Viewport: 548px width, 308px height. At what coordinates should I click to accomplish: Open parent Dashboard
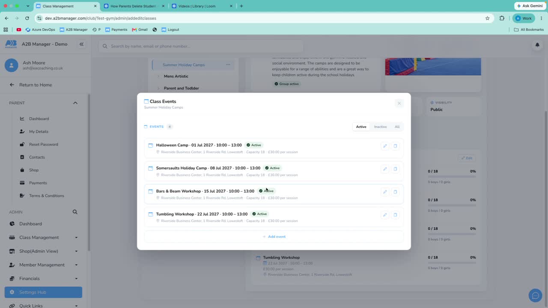pos(39,118)
